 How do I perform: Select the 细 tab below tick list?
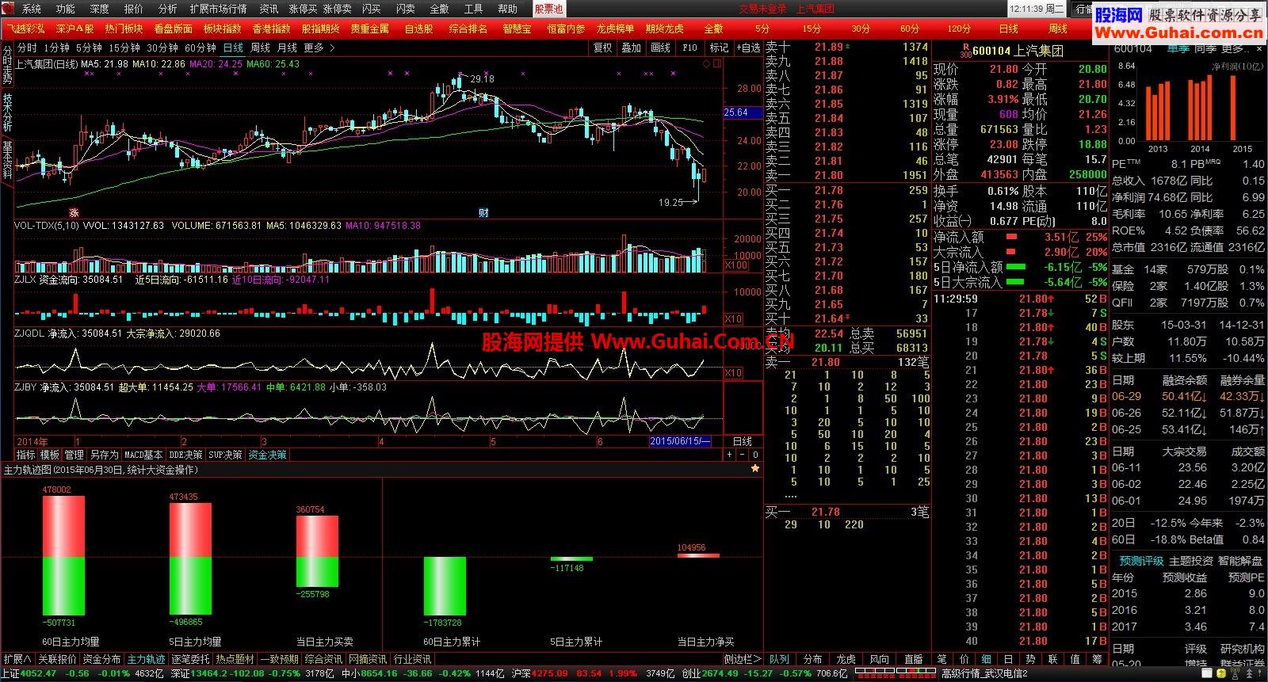point(987,659)
